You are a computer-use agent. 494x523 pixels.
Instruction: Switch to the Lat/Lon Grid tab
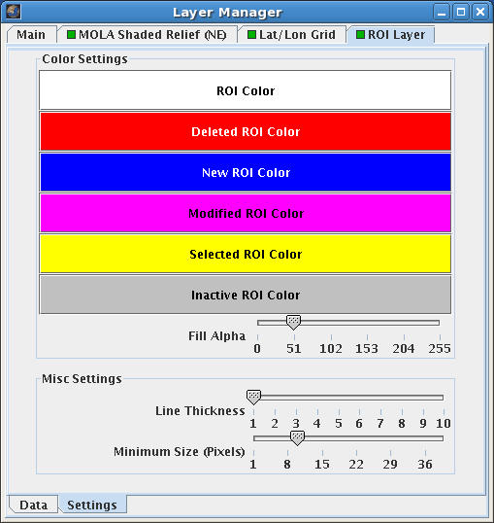(x=292, y=35)
